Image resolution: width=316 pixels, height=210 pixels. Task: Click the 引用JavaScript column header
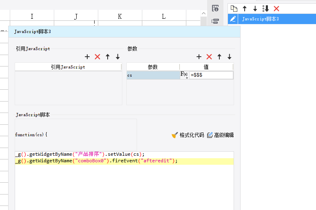point(68,67)
